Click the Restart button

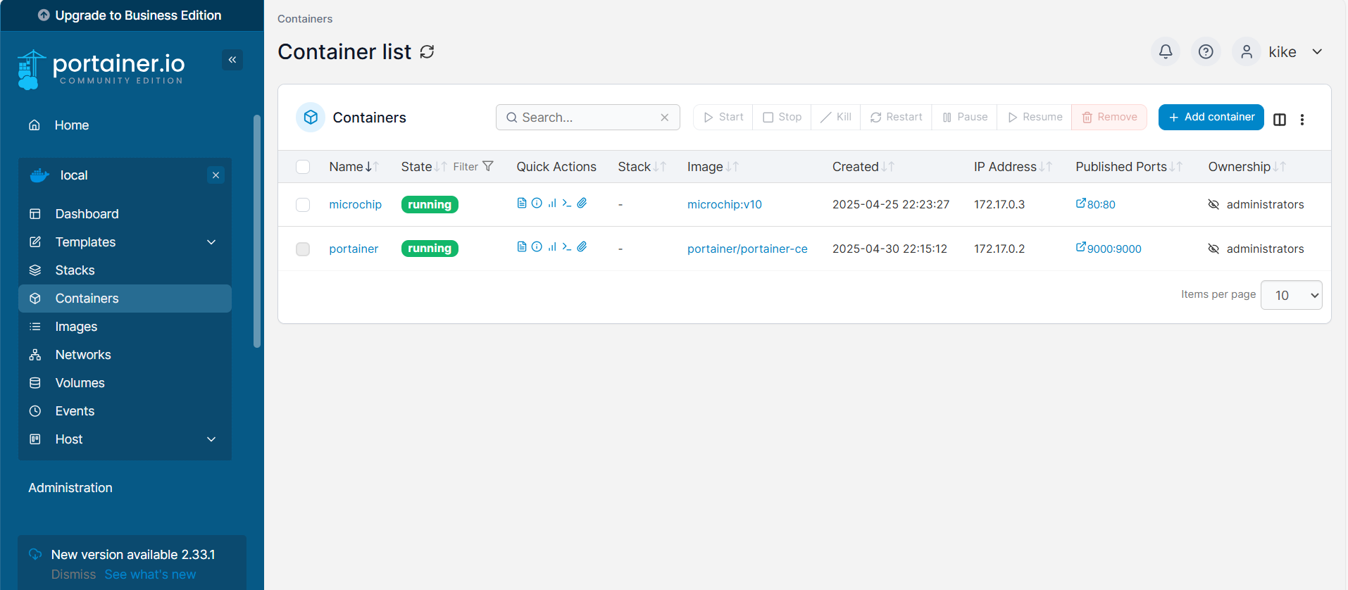click(x=896, y=117)
